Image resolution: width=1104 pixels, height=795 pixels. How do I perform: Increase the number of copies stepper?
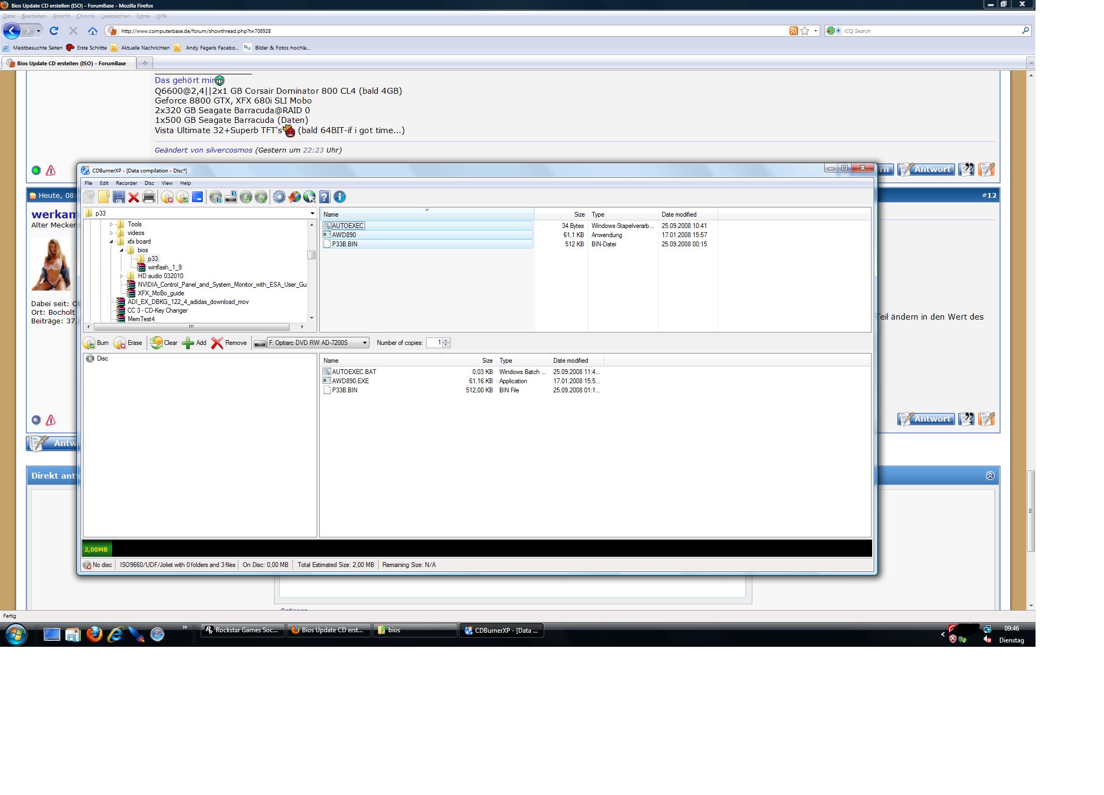pos(446,340)
